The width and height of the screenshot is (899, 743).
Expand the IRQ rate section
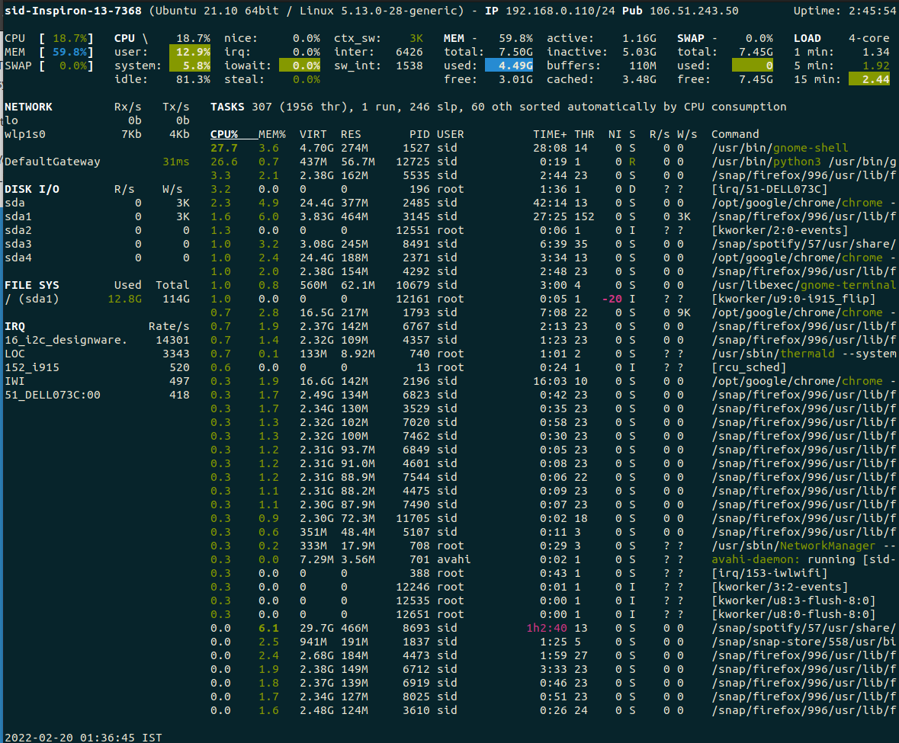coord(13,325)
